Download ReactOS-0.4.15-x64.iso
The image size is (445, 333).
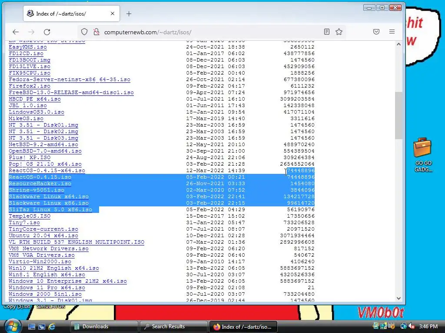[47, 171]
